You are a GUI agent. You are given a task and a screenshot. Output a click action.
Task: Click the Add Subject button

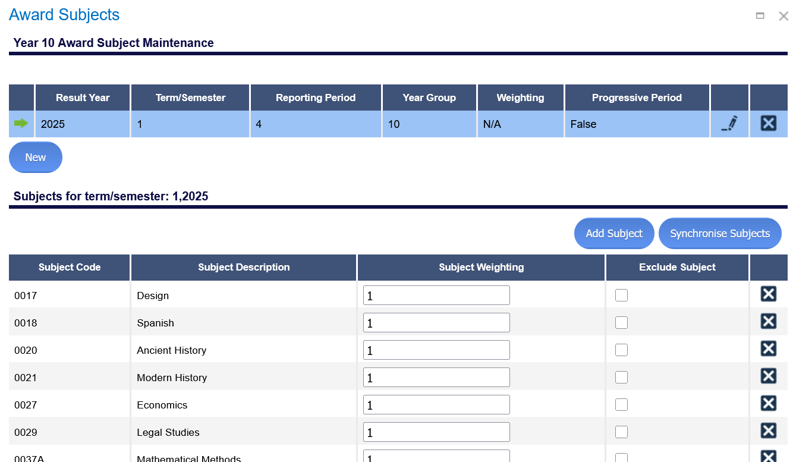(614, 234)
